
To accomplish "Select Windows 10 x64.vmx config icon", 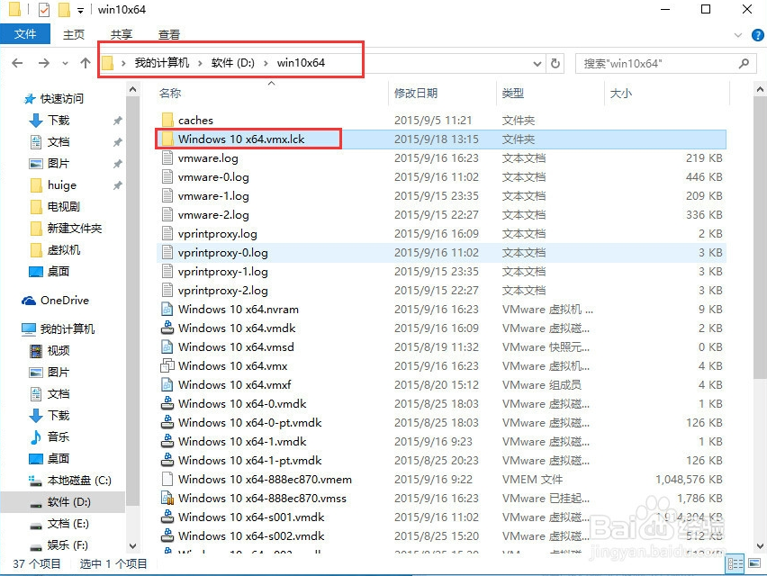I will 167,365.
